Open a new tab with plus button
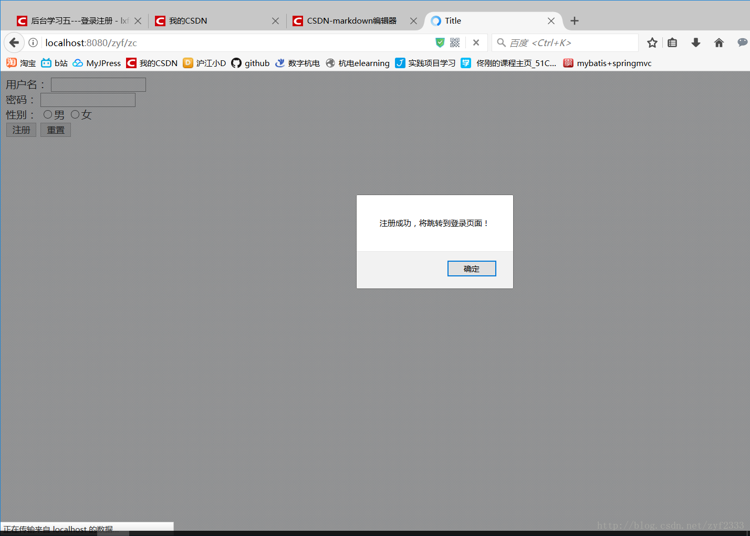 click(x=575, y=21)
